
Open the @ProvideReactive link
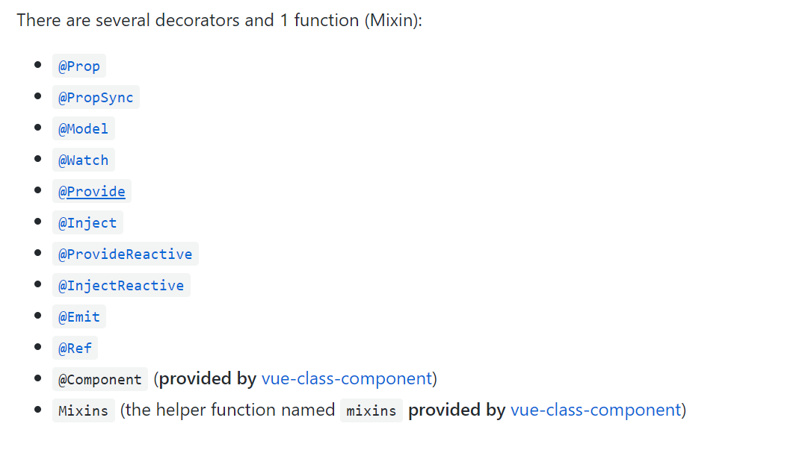[125, 254]
